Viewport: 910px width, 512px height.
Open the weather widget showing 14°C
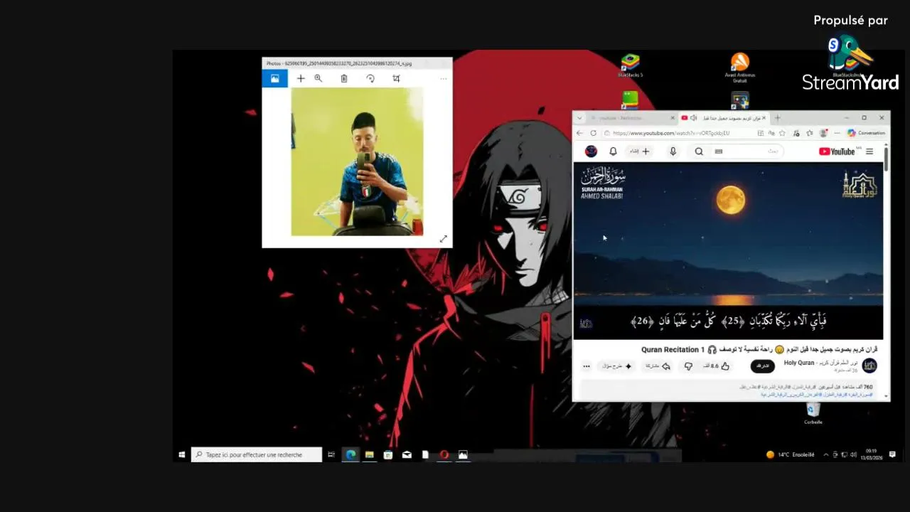[791, 454]
